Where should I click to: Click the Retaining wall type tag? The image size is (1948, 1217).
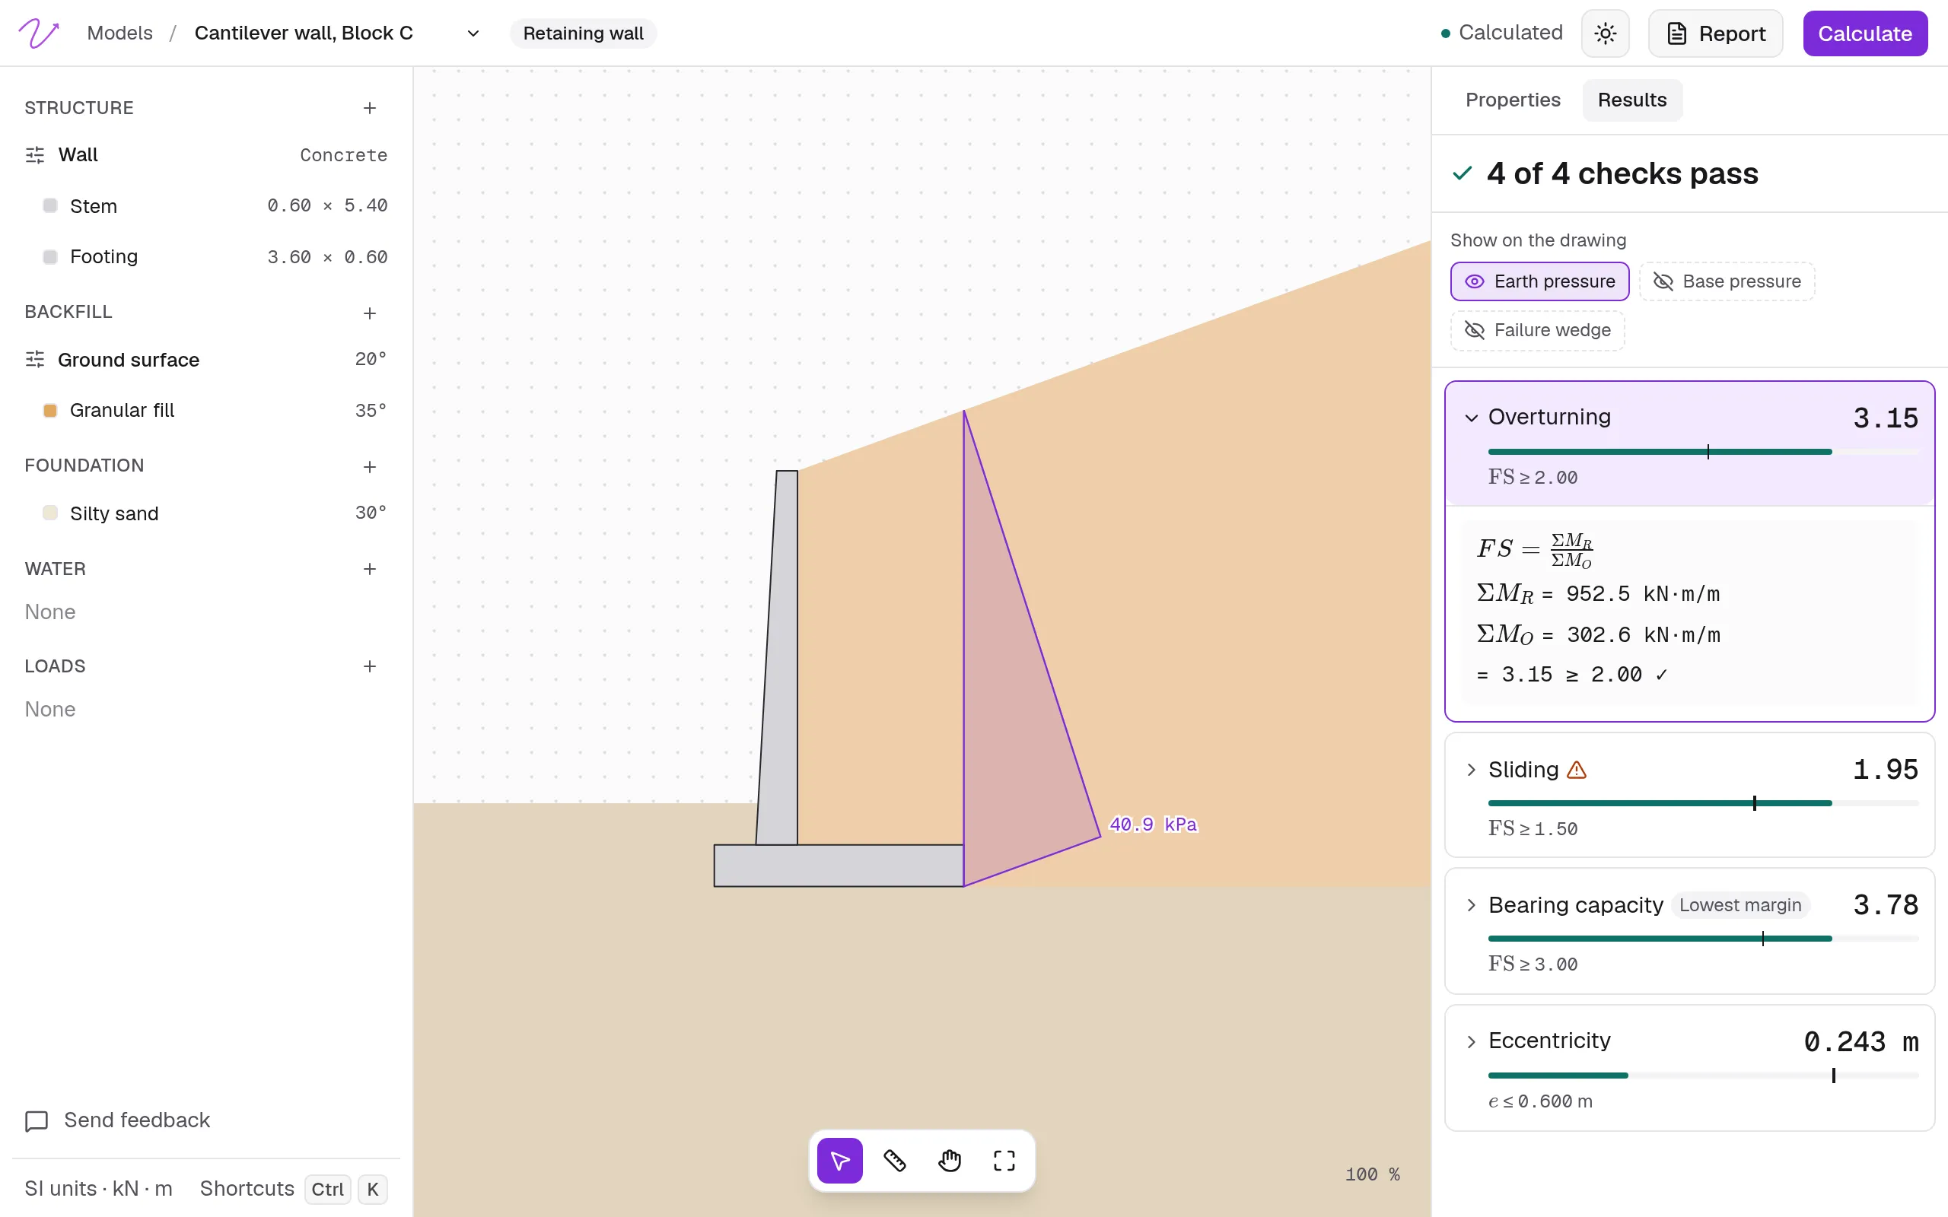point(583,33)
